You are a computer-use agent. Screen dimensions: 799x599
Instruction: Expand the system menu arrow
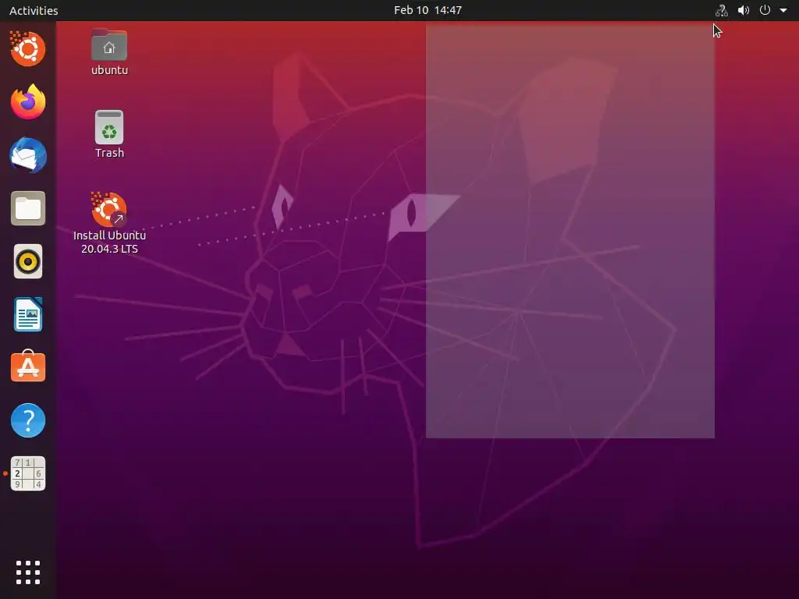coord(783,10)
